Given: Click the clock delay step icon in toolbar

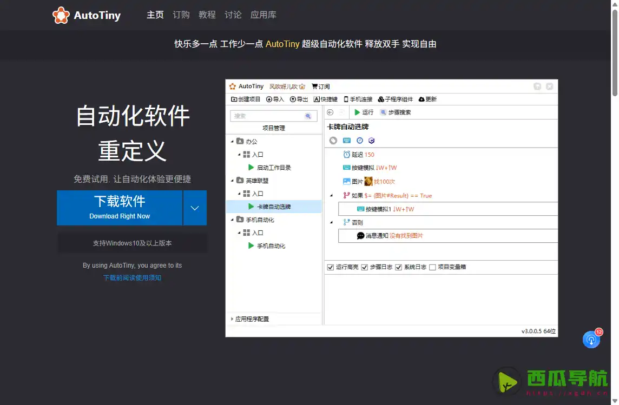Looking at the screenshot, I should pyautogui.click(x=360, y=141).
